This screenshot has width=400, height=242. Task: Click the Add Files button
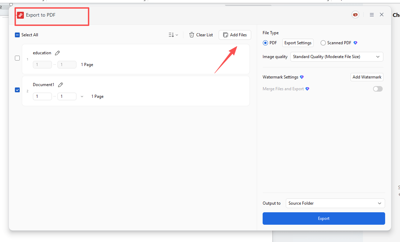pos(235,35)
